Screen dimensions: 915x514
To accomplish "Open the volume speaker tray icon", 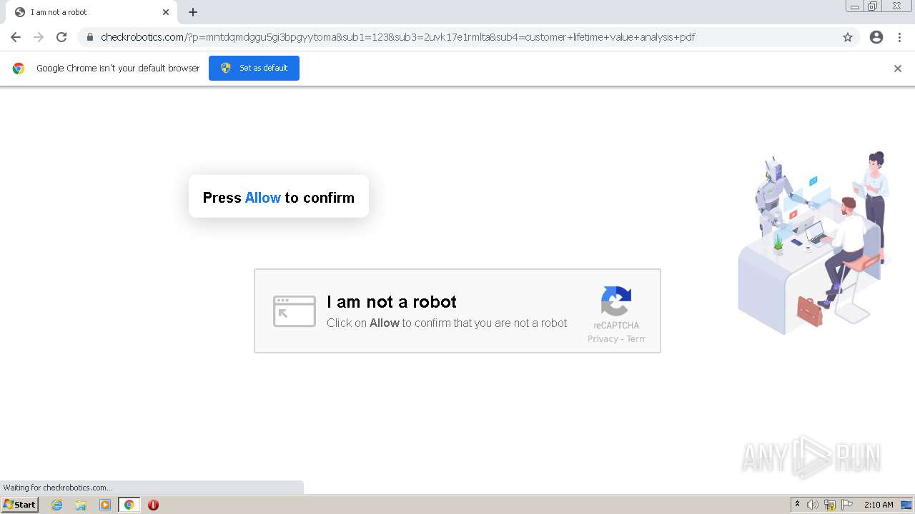I will pyautogui.click(x=813, y=505).
